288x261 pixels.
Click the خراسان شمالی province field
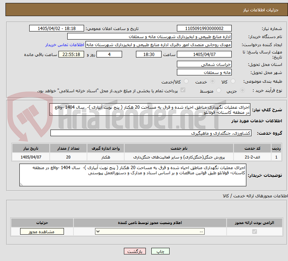pos(204,64)
